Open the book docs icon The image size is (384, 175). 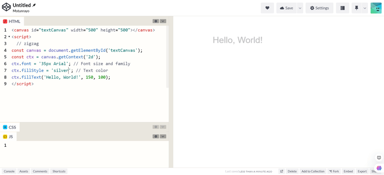[379, 158]
